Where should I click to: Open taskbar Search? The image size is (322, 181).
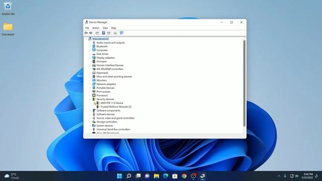(129, 176)
